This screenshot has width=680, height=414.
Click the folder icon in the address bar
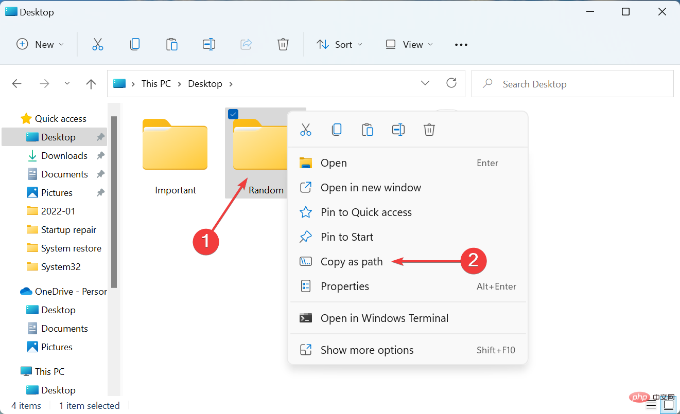pos(119,83)
